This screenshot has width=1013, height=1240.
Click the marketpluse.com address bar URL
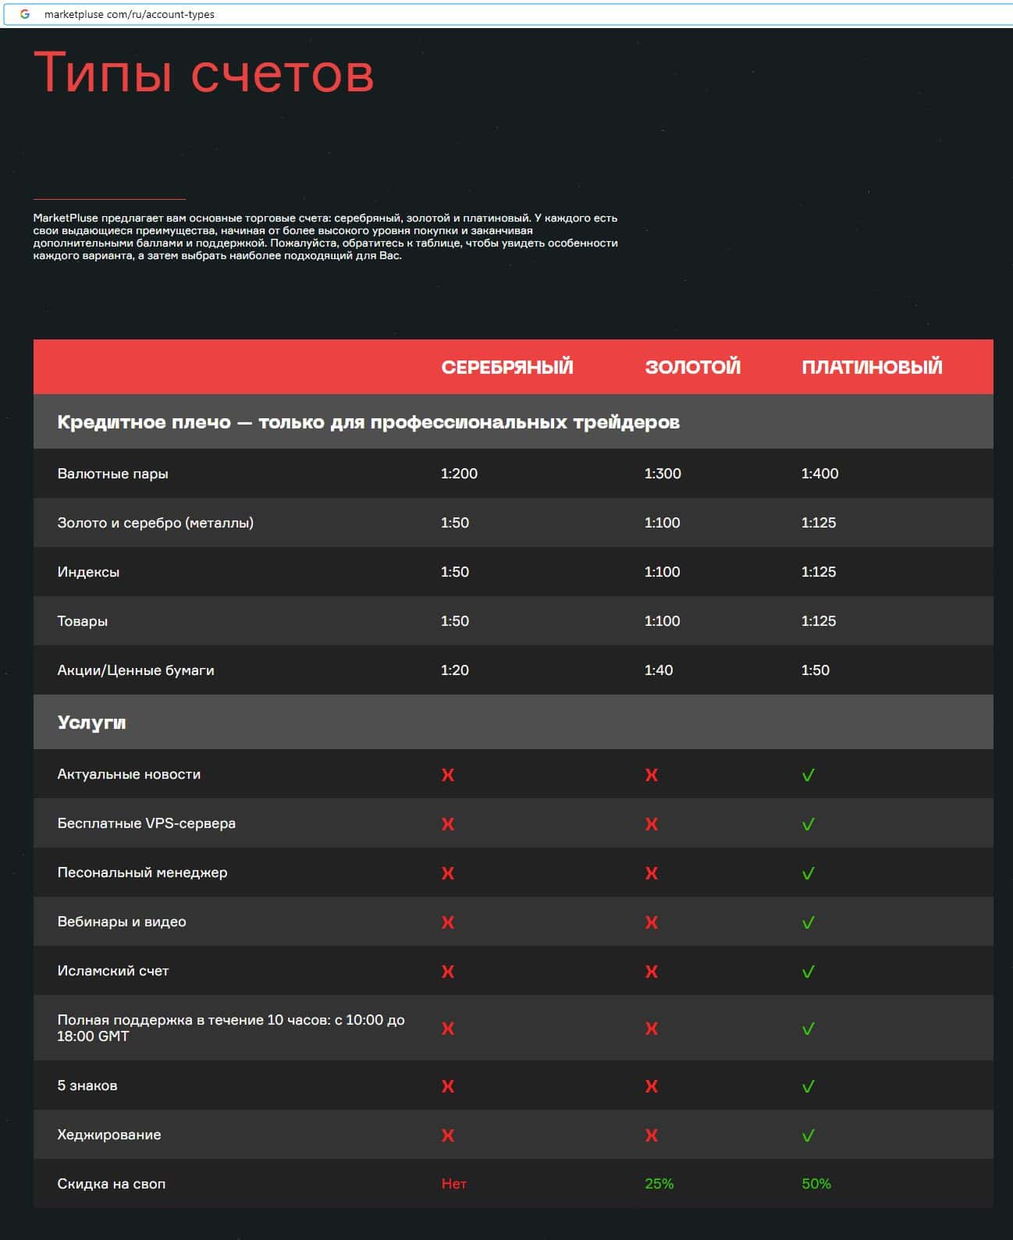130,14
